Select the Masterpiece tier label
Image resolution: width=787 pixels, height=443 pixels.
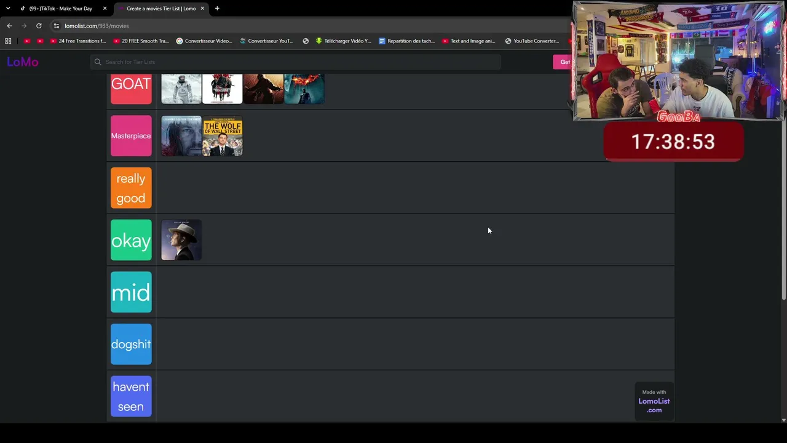131,136
